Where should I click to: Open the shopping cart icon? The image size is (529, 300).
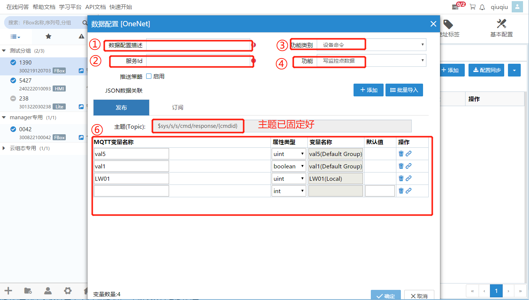coord(473,7)
